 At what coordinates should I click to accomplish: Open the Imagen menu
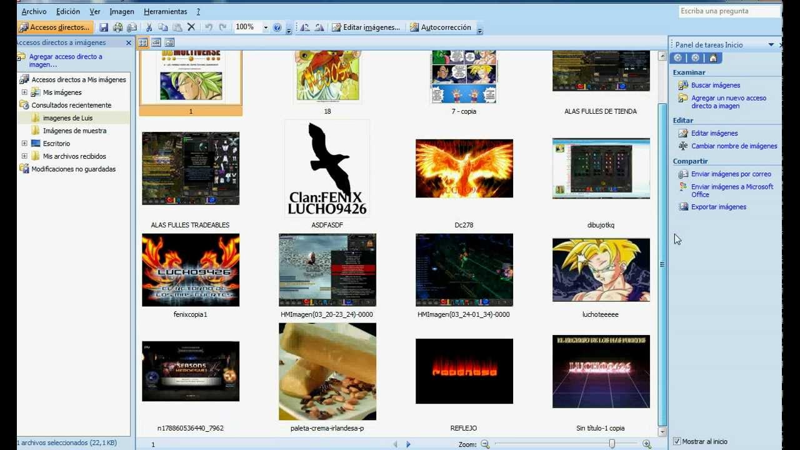pyautogui.click(x=122, y=11)
